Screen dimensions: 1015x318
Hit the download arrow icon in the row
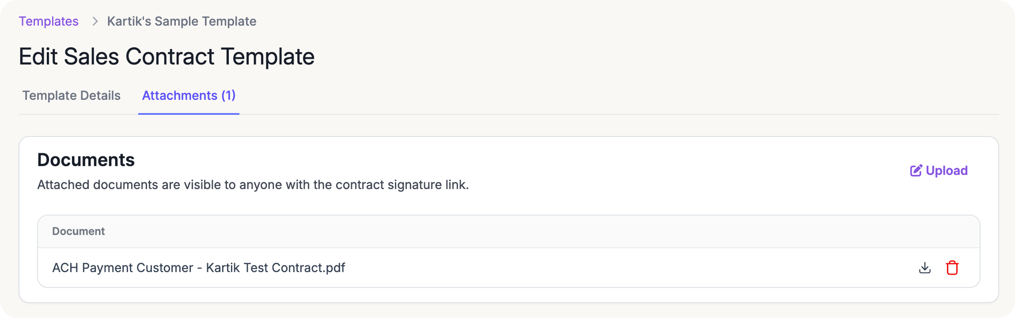[924, 268]
